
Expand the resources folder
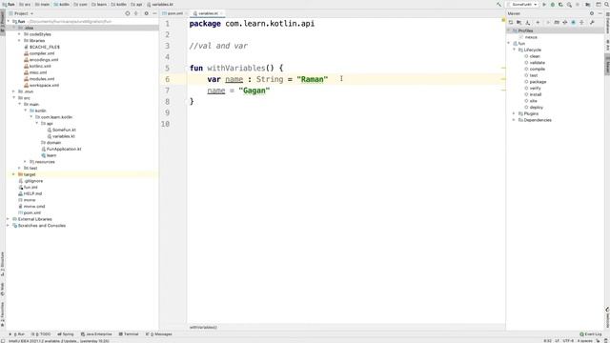26,161
